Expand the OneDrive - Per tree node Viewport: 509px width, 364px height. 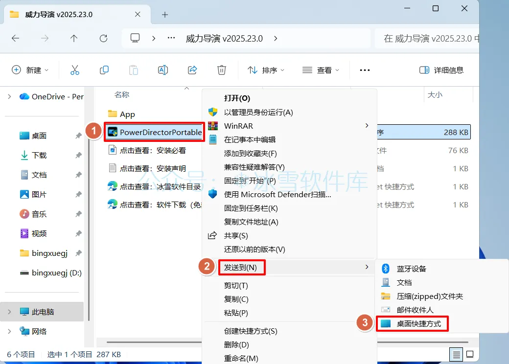coord(9,96)
